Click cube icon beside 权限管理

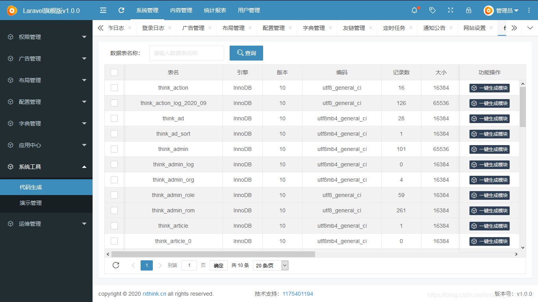pyautogui.click(x=11, y=37)
